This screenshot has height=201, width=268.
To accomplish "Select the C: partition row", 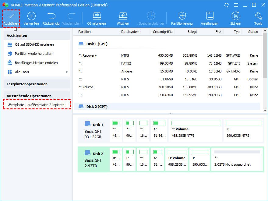I will (x=168, y=79).
